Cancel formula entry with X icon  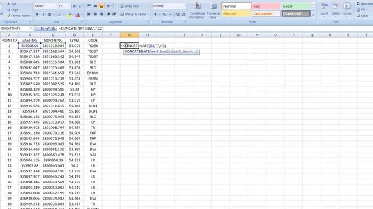42,28
